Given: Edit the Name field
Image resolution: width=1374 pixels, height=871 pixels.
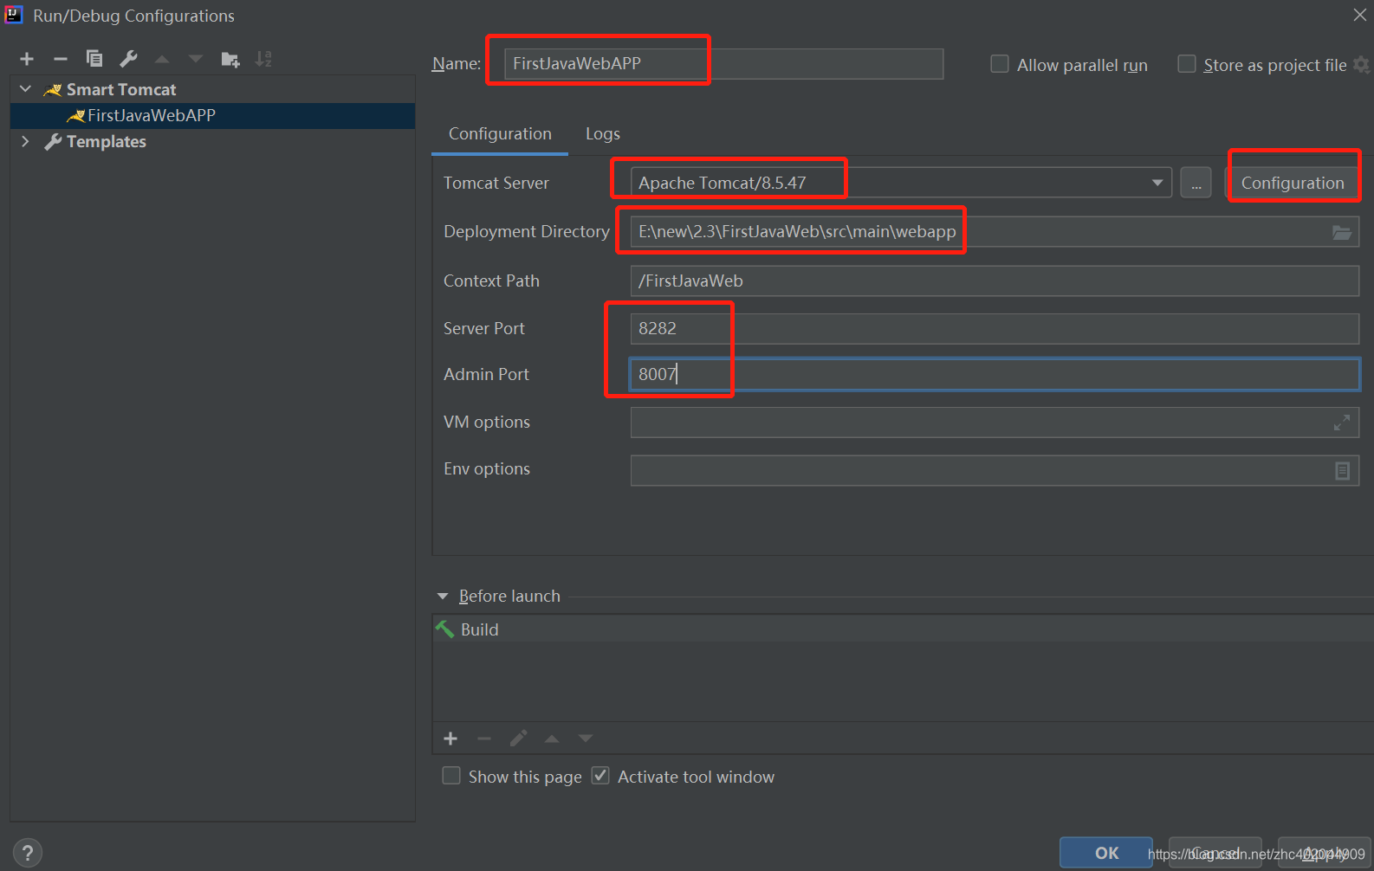Looking at the screenshot, I should pos(723,64).
